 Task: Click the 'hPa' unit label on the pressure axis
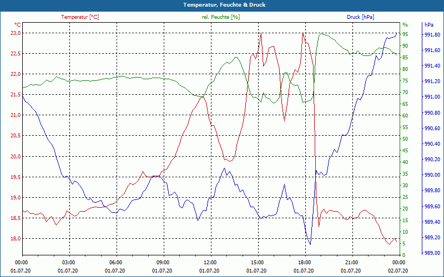428,25
